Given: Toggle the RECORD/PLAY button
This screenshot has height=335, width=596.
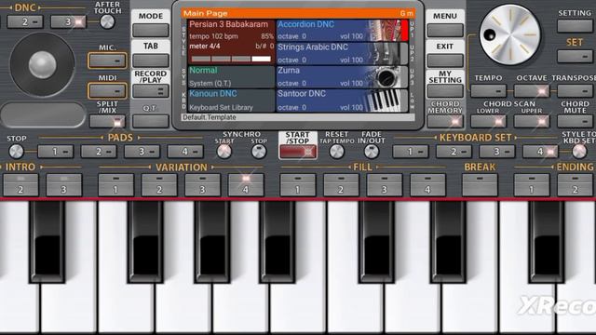Looking at the screenshot, I should [x=151, y=91].
